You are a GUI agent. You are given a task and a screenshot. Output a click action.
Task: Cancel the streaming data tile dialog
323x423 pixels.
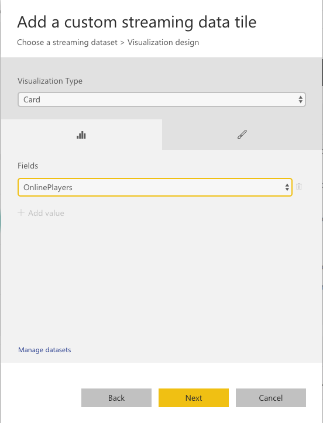[271, 398]
